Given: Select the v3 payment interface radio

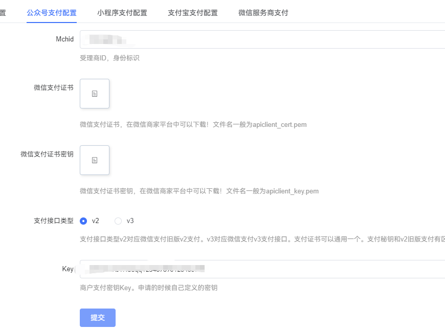Looking at the screenshot, I should 118,221.
